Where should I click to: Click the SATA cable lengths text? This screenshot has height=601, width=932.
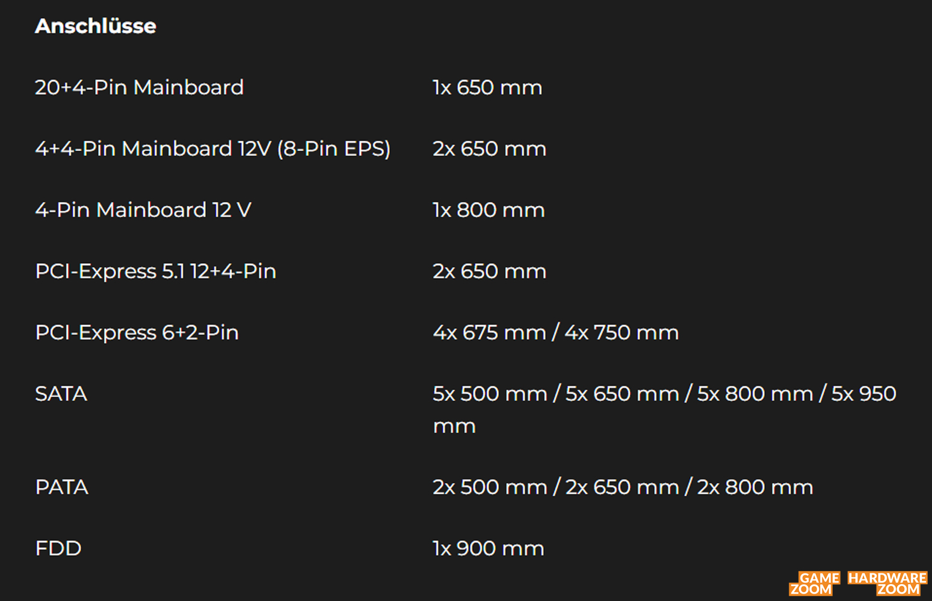[x=665, y=410]
